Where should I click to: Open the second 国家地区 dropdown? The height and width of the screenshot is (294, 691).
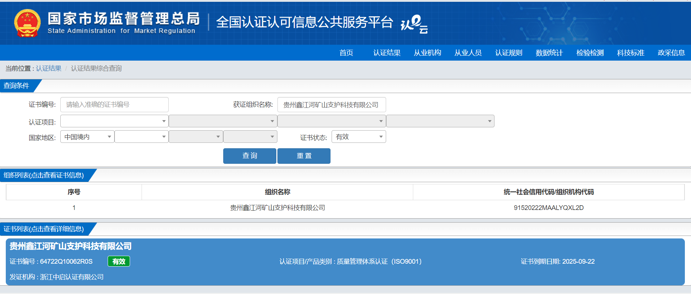142,137
